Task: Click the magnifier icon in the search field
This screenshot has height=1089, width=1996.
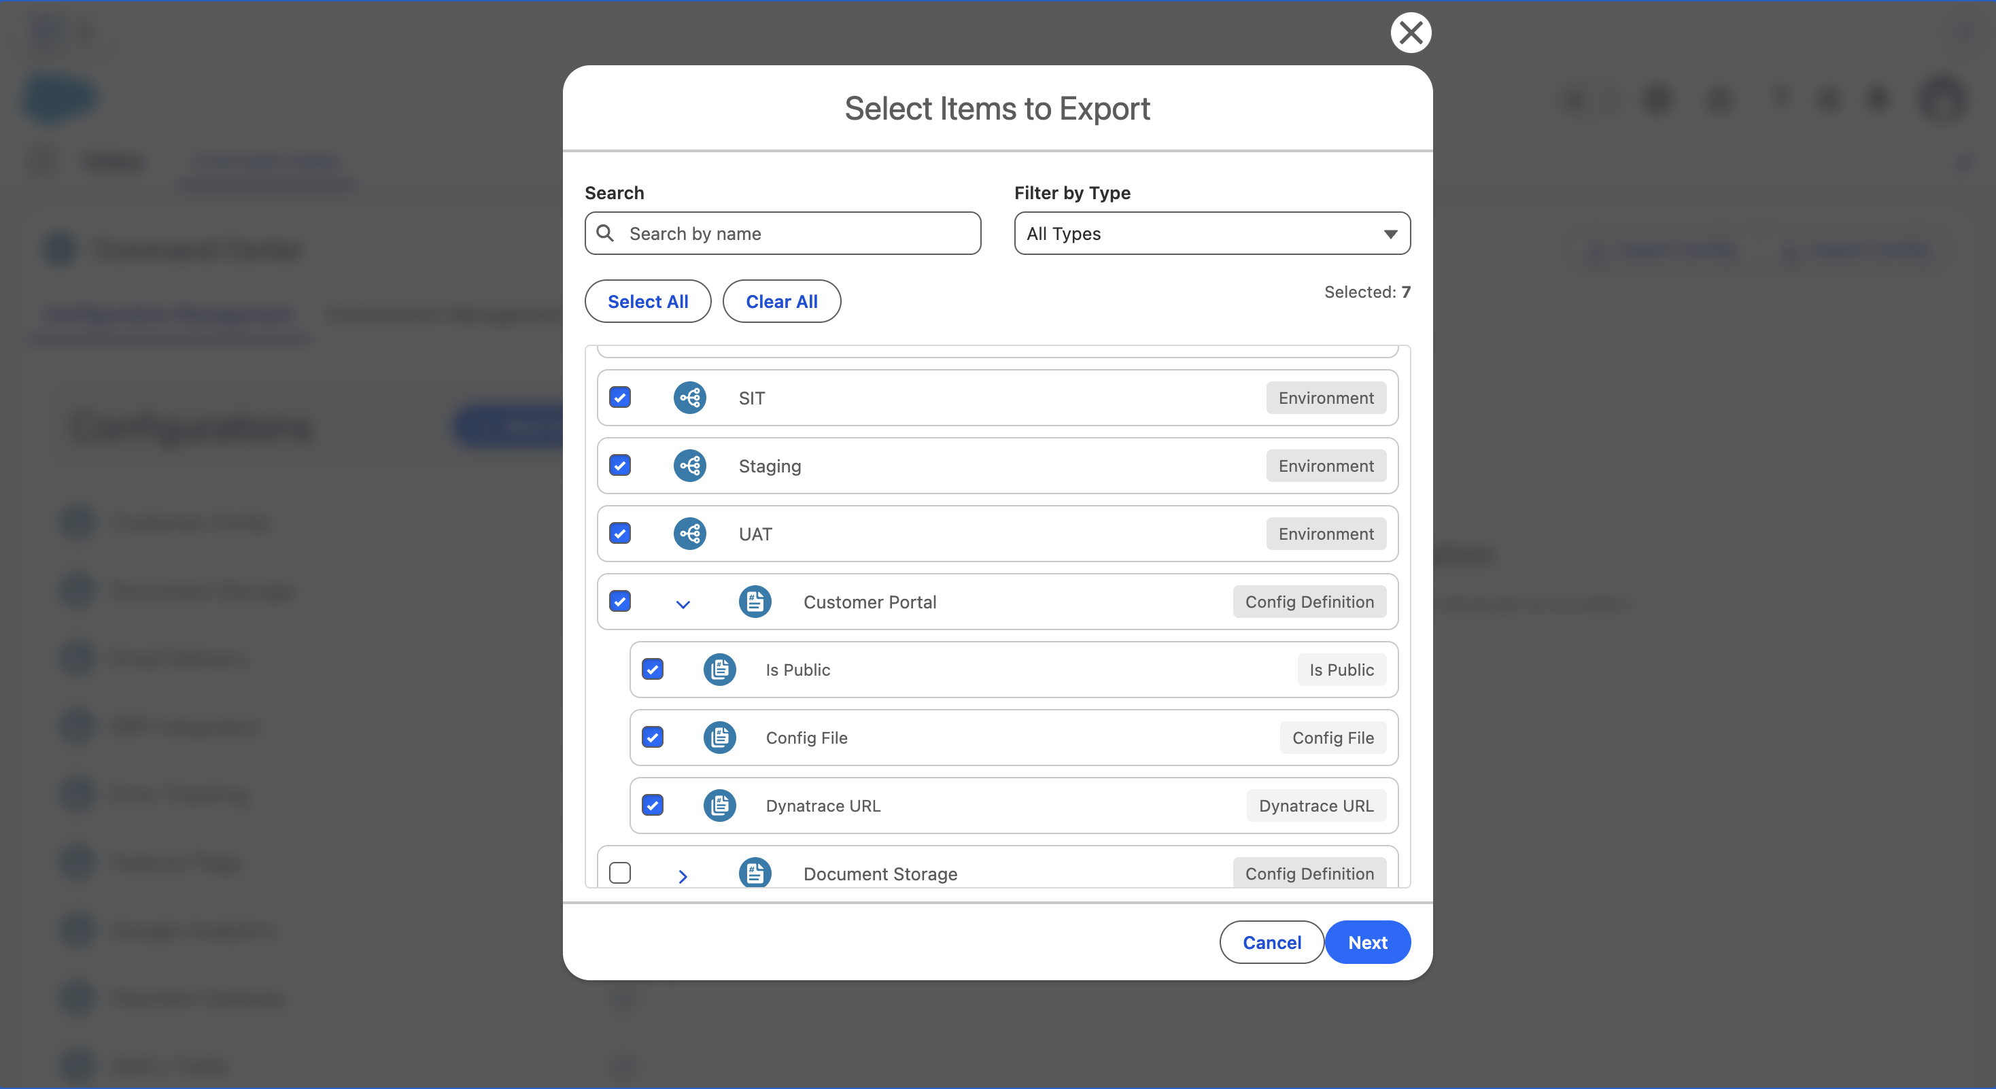Action: click(606, 233)
